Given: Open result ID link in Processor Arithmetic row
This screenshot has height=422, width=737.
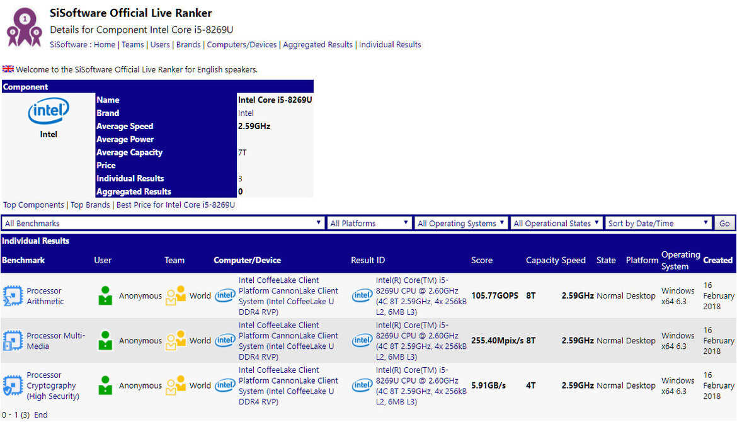Looking at the screenshot, I should coord(421,296).
